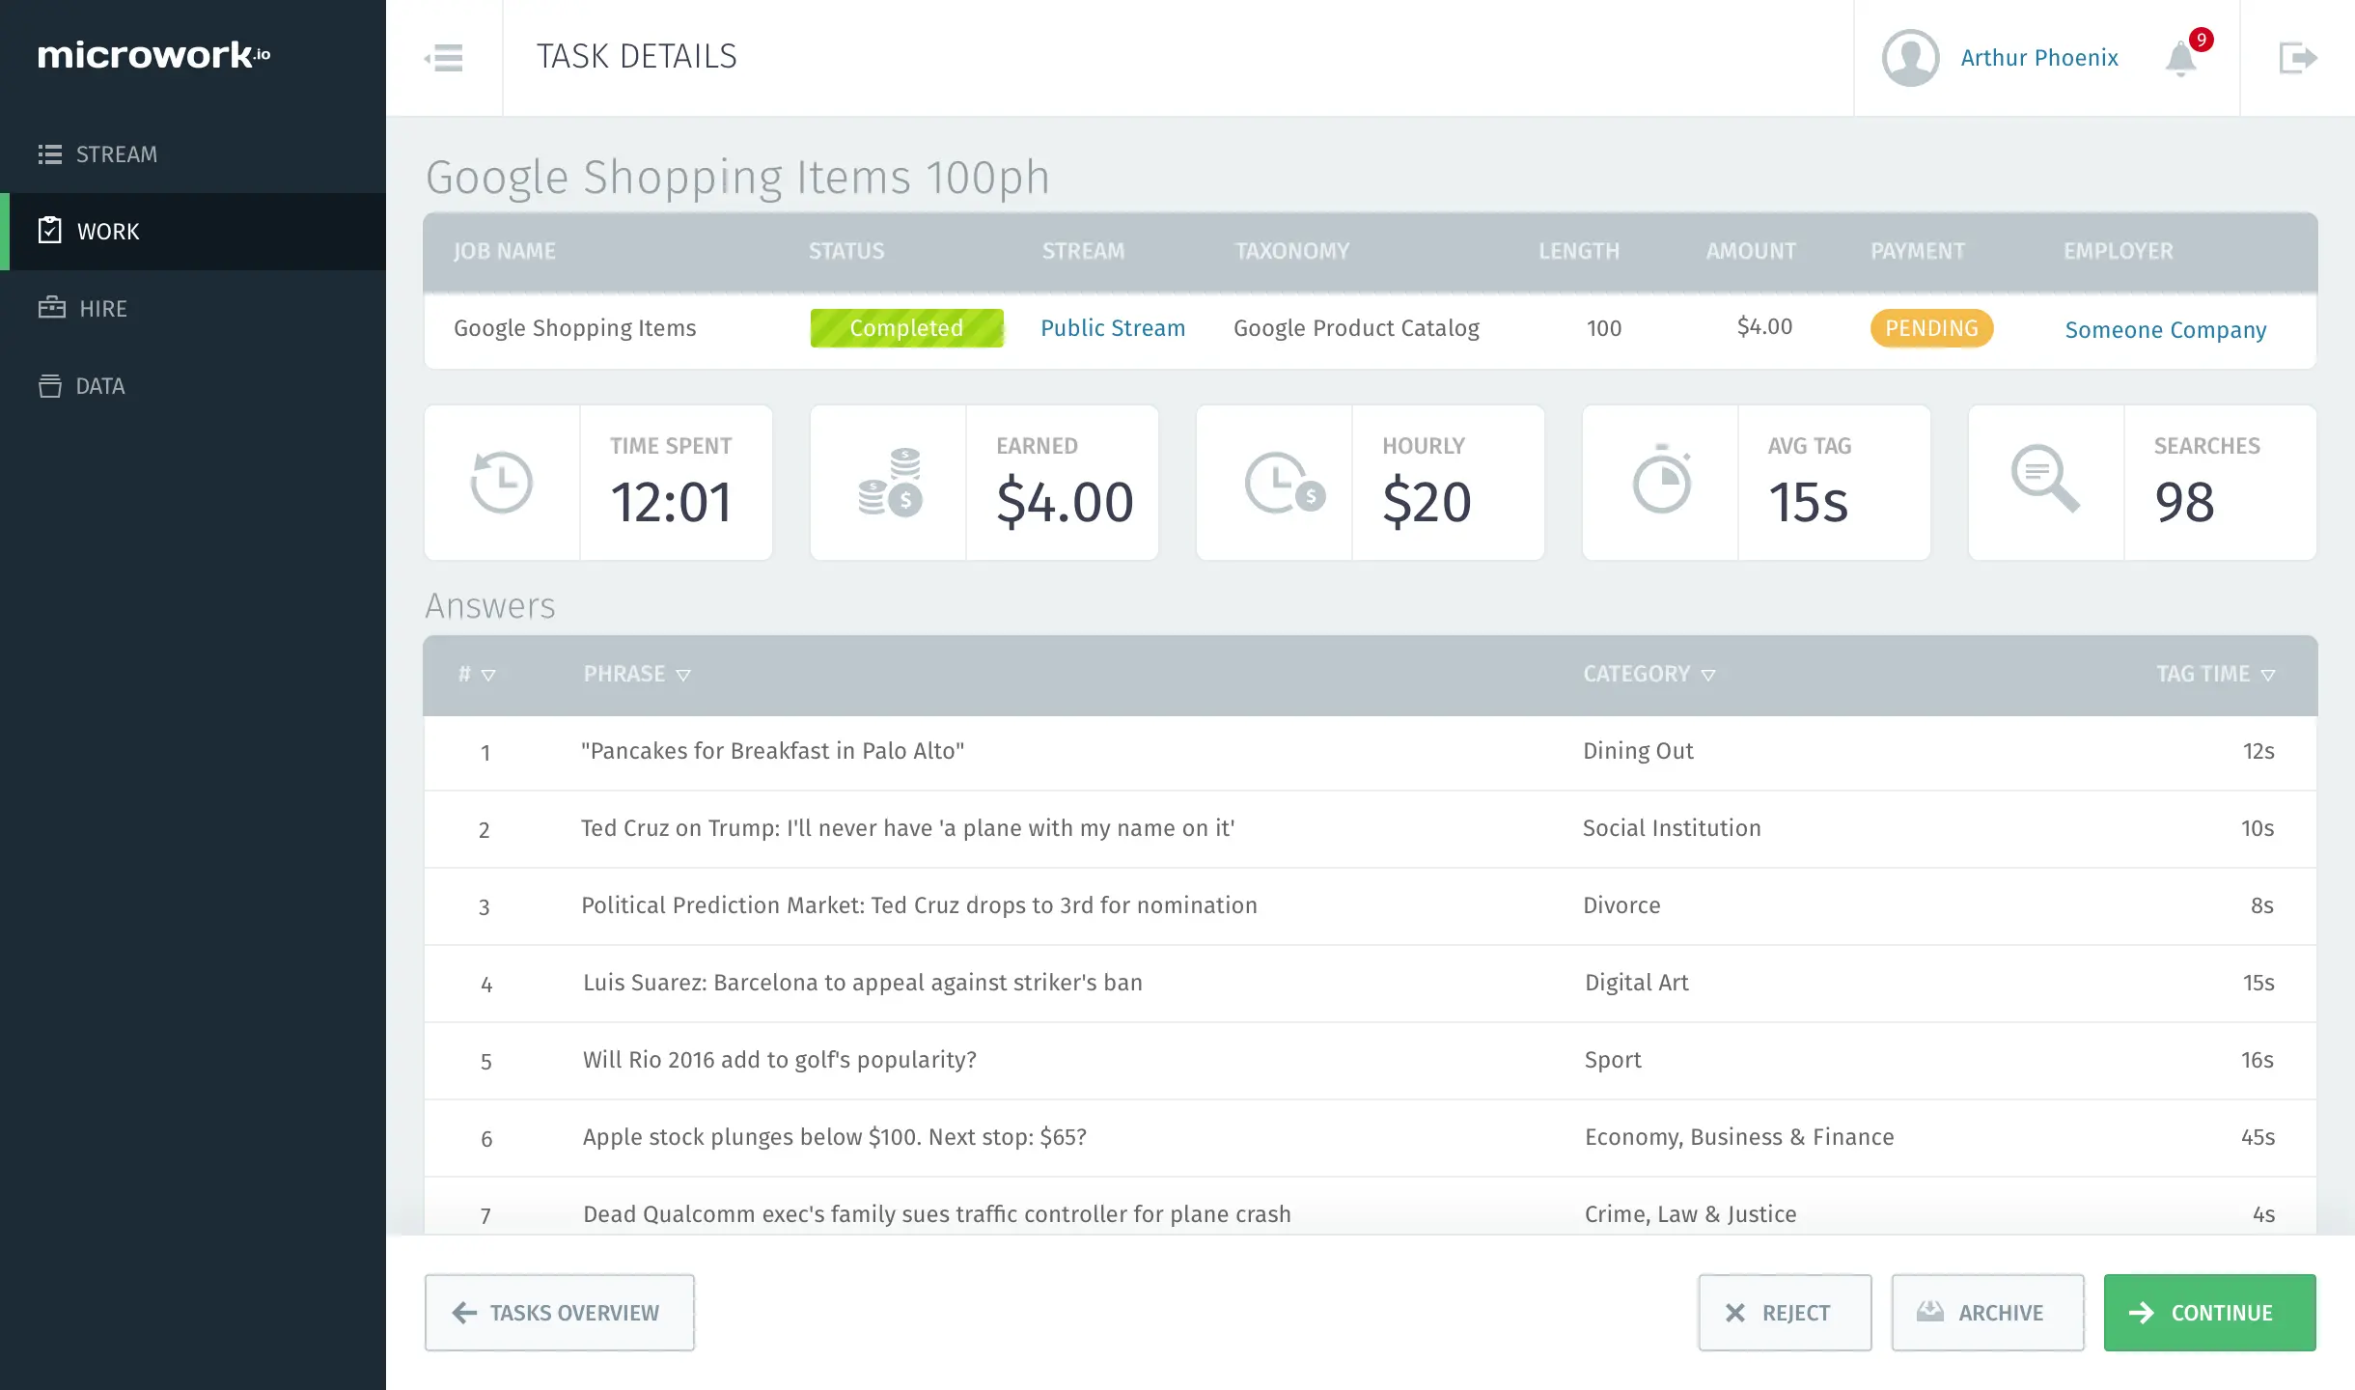Click the green Continue button
Image resolution: width=2355 pixels, height=1390 pixels.
pyautogui.click(x=2209, y=1313)
